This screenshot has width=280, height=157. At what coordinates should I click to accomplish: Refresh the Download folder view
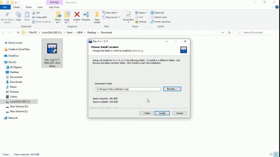coord(229,33)
